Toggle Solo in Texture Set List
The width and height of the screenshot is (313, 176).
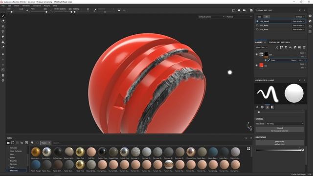259,17
